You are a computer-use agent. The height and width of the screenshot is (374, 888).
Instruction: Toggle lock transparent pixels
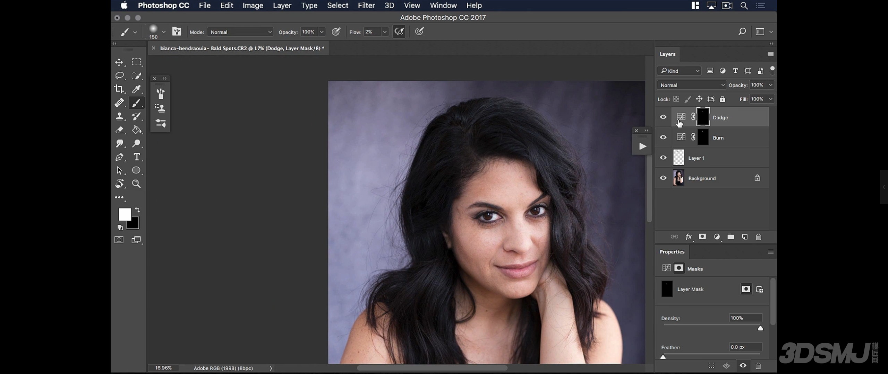676,99
